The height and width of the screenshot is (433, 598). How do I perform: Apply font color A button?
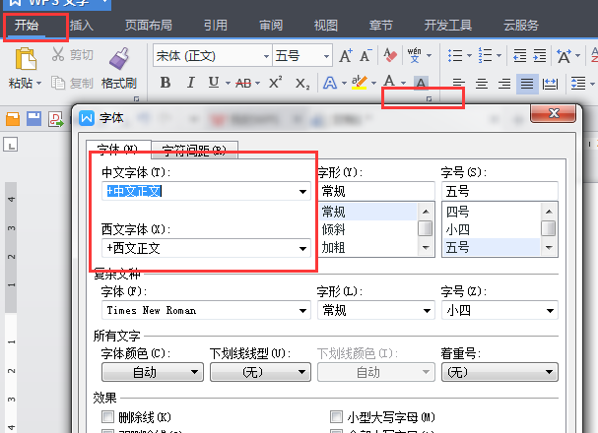pyautogui.click(x=389, y=82)
